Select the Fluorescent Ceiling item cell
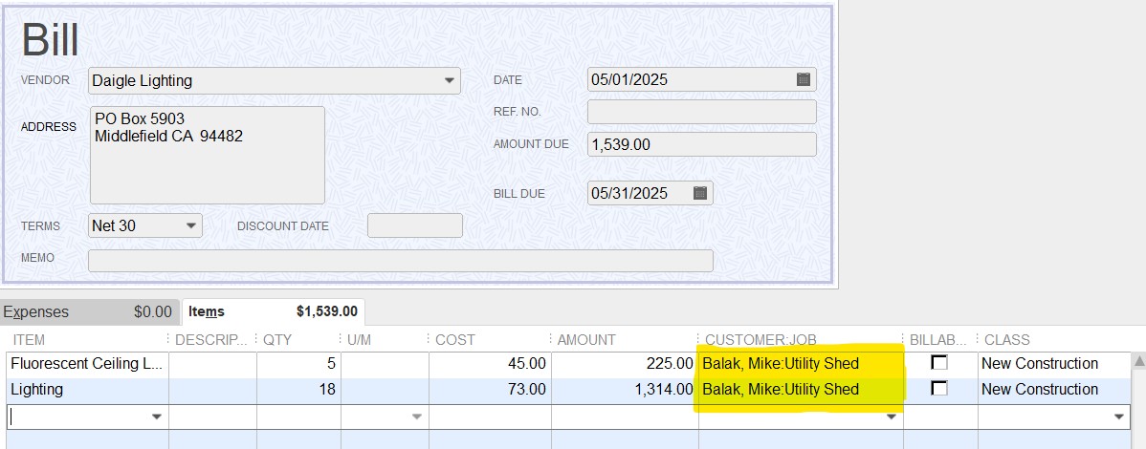Image resolution: width=1146 pixels, height=449 pixels. click(x=88, y=364)
